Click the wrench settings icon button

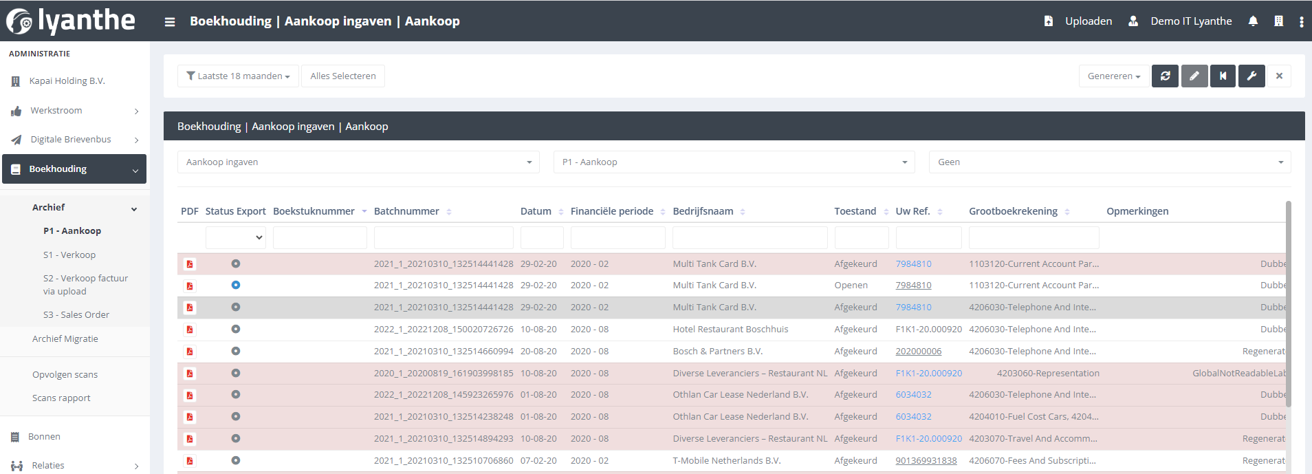pos(1251,76)
